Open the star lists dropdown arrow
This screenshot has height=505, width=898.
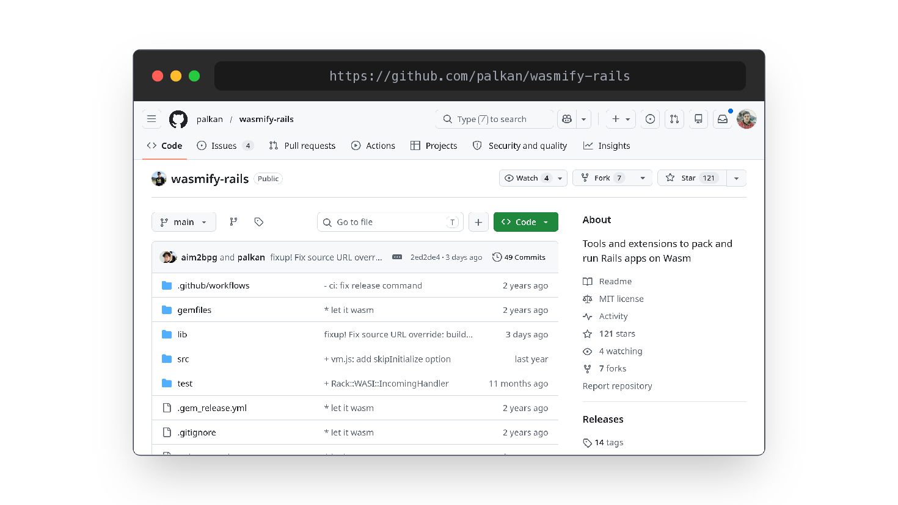click(736, 178)
